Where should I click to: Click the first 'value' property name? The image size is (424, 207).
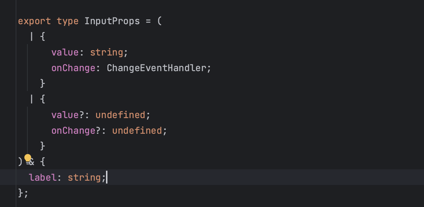pyautogui.click(x=65, y=52)
